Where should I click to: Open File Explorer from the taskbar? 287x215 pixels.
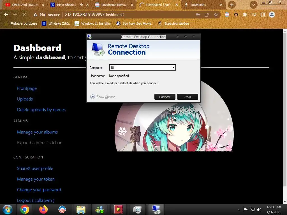point(81,209)
